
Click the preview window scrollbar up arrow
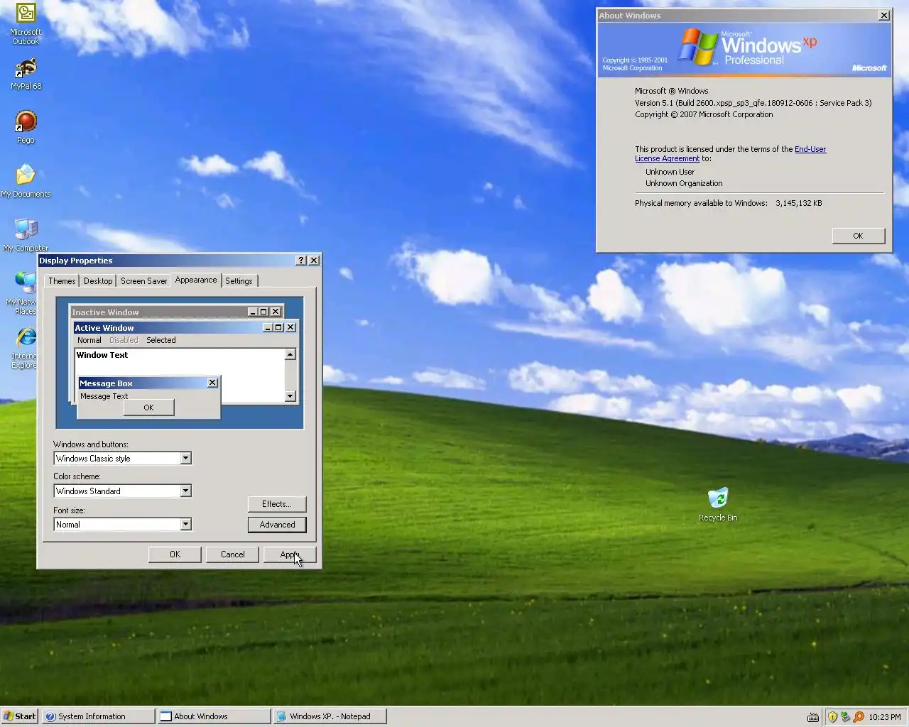point(290,354)
